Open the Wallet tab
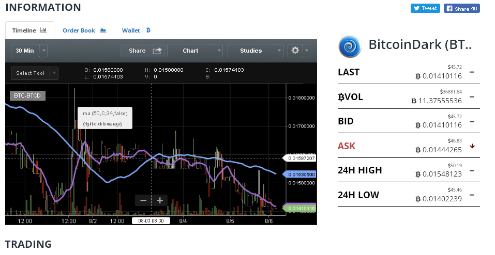The image size is (495, 255). [136, 30]
